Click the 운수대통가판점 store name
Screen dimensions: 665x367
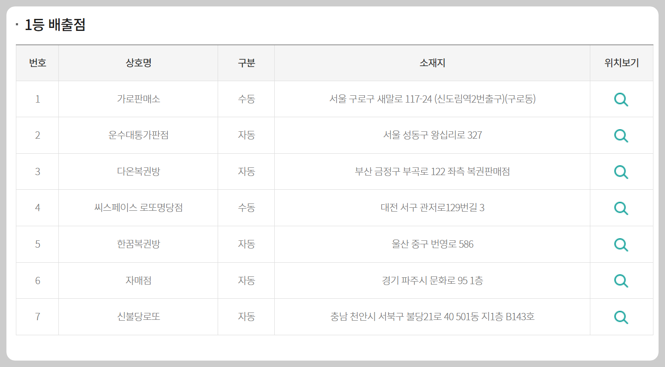(x=138, y=136)
